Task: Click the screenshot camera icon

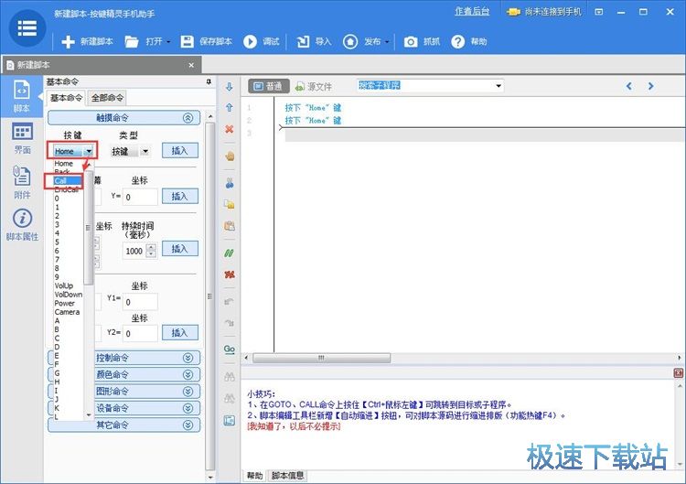Action: click(x=411, y=41)
